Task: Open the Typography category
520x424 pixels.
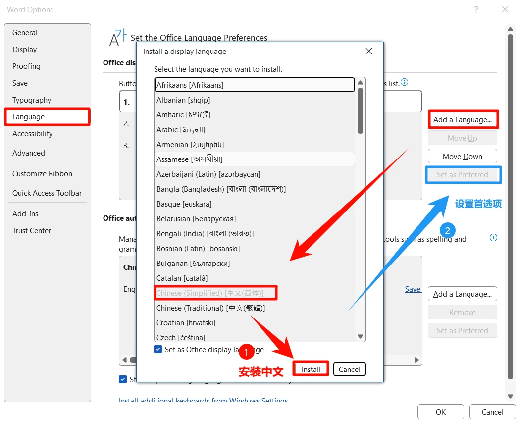Action: pyautogui.click(x=48, y=100)
